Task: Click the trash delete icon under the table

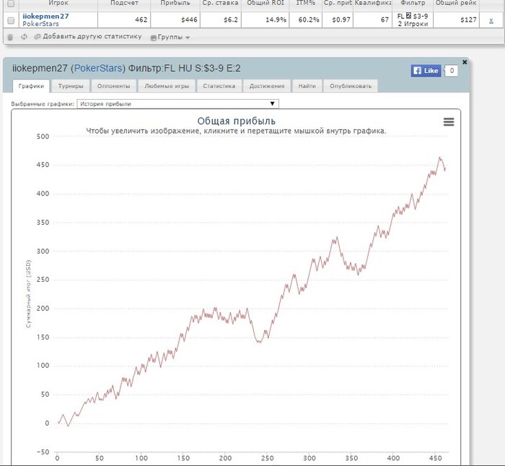Action: pyautogui.click(x=10, y=37)
